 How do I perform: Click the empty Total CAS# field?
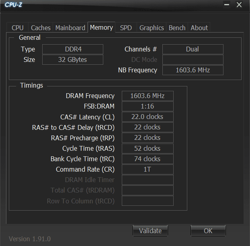tap(148, 190)
